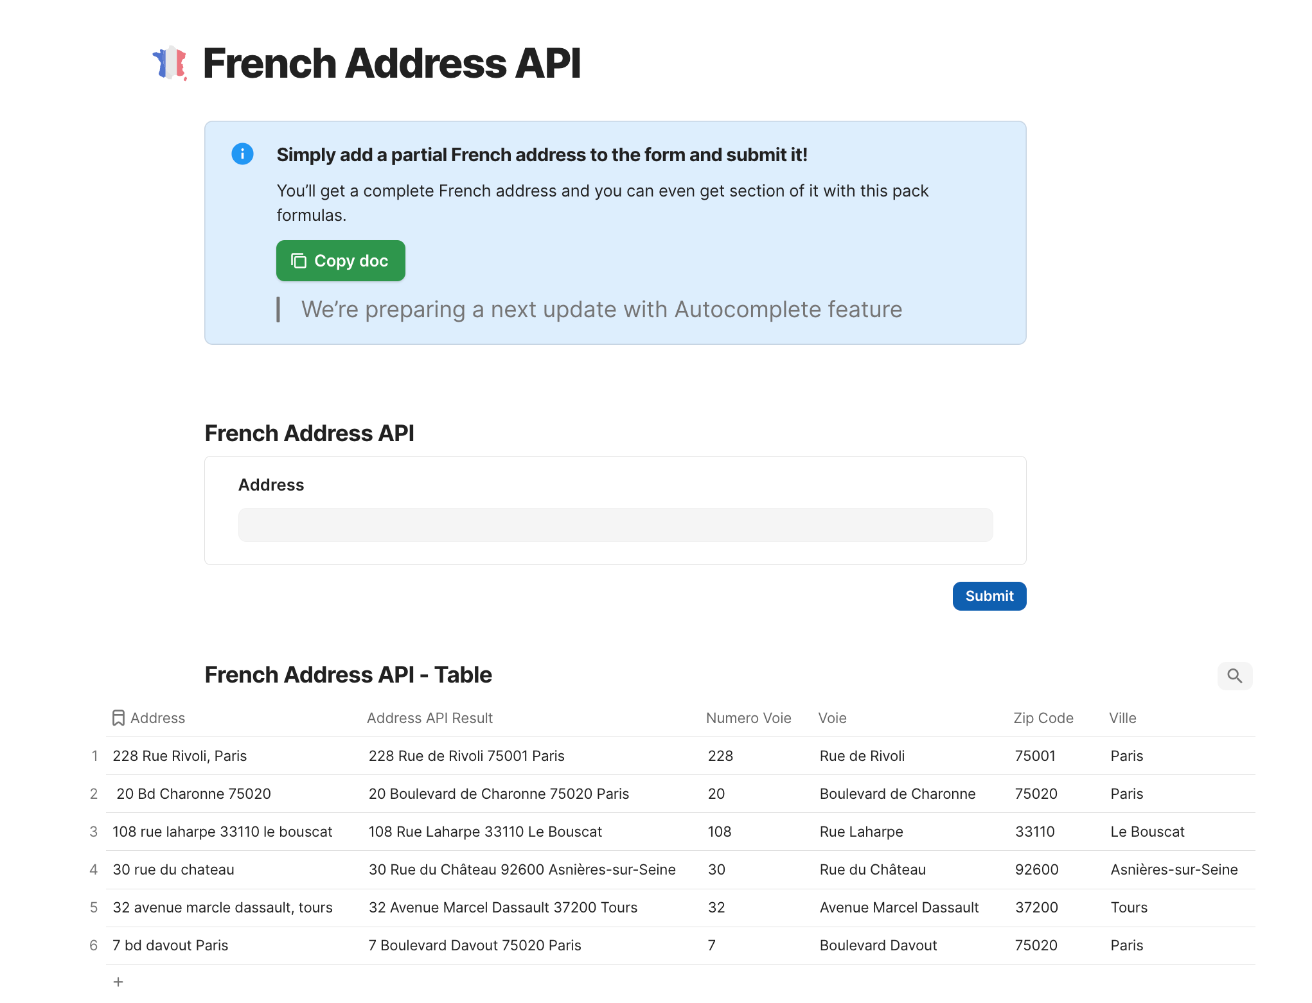
Task: Click the 'French Address API - Table' heading
Action: point(348,675)
